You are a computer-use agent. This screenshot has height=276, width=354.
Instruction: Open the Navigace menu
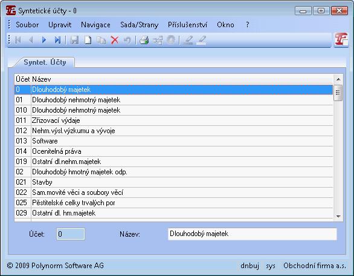[95, 25]
